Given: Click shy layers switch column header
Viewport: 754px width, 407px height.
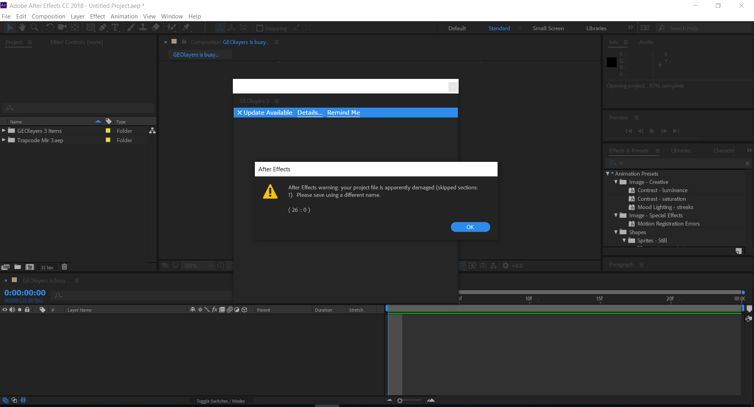Looking at the screenshot, I should (x=193, y=310).
